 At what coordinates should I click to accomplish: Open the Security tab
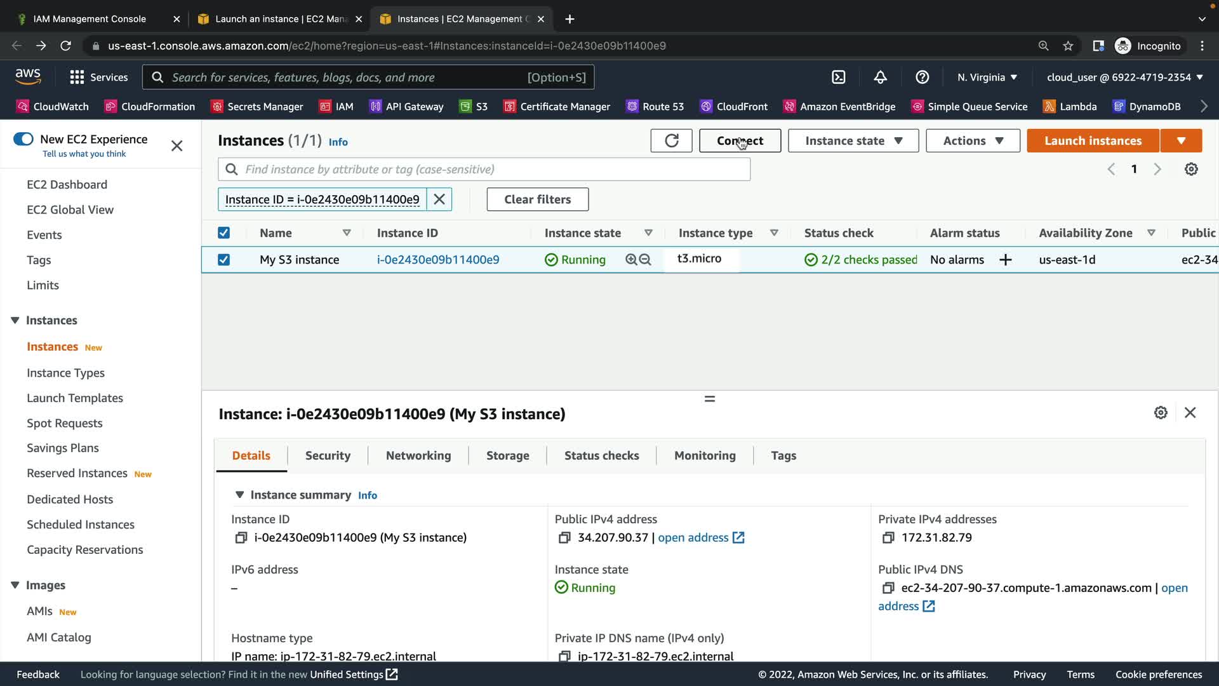click(x=328, y=455)
